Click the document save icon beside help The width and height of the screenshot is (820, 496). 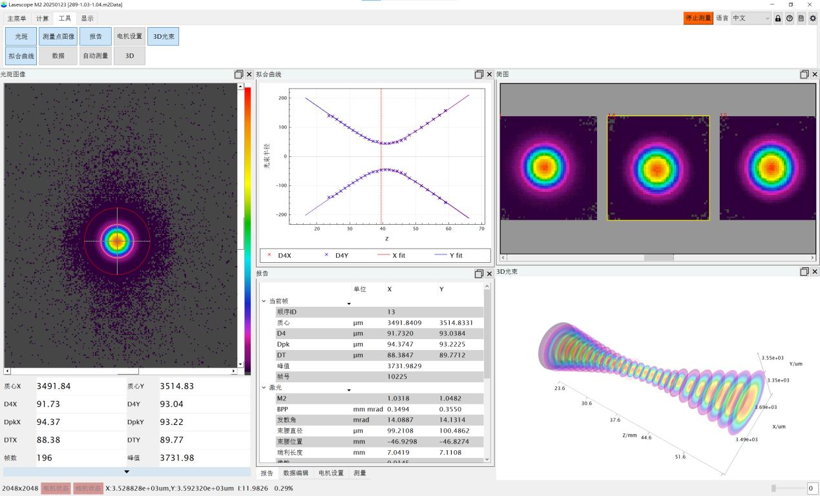click(801, 19)
